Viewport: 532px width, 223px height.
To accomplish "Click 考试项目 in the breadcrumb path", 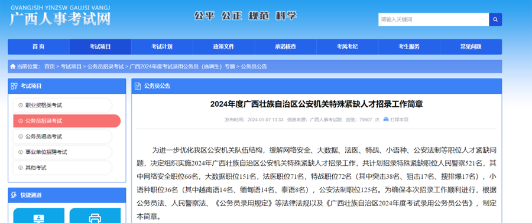I will tap(71, 67).
